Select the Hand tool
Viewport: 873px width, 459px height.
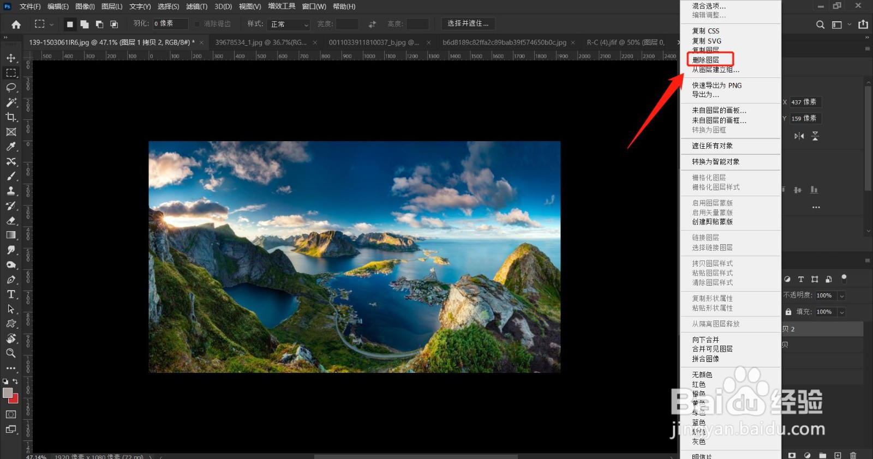(11, 339)
